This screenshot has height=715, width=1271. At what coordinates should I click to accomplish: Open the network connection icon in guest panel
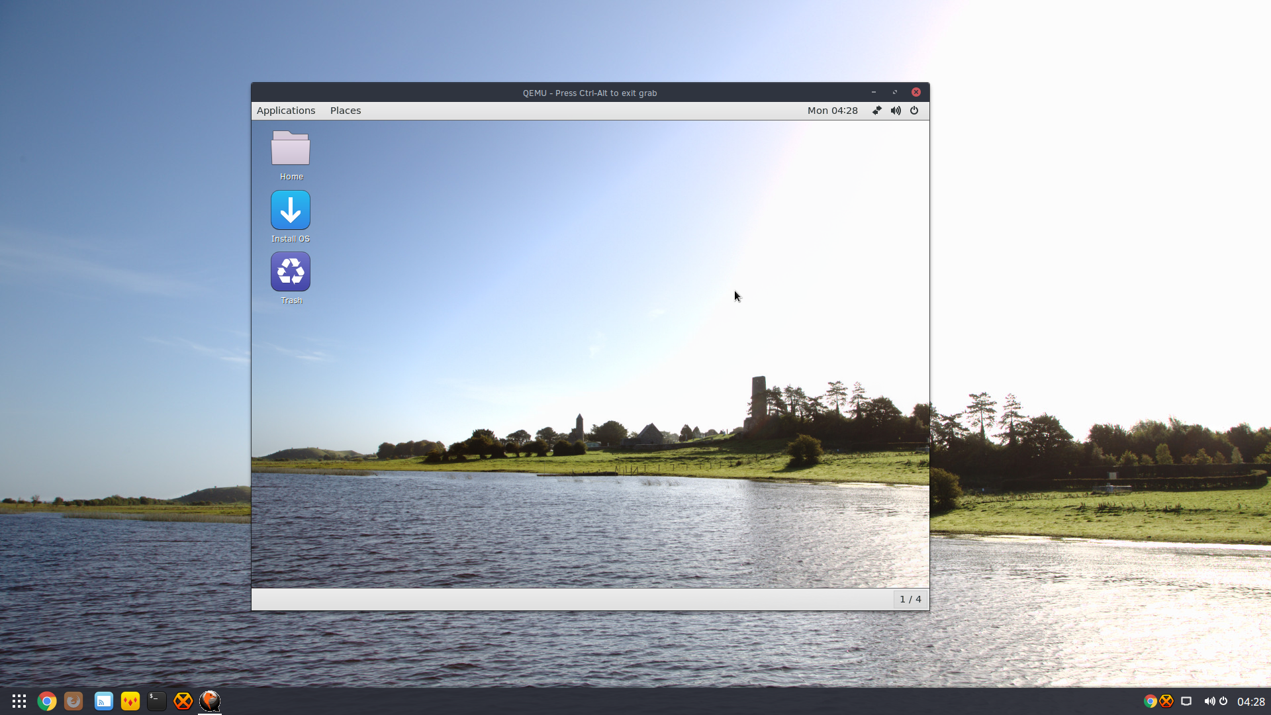(876, 111)
